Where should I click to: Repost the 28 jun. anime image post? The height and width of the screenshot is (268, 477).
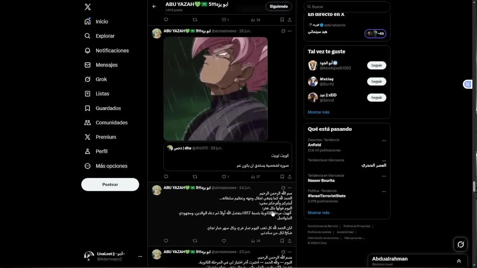195,177
